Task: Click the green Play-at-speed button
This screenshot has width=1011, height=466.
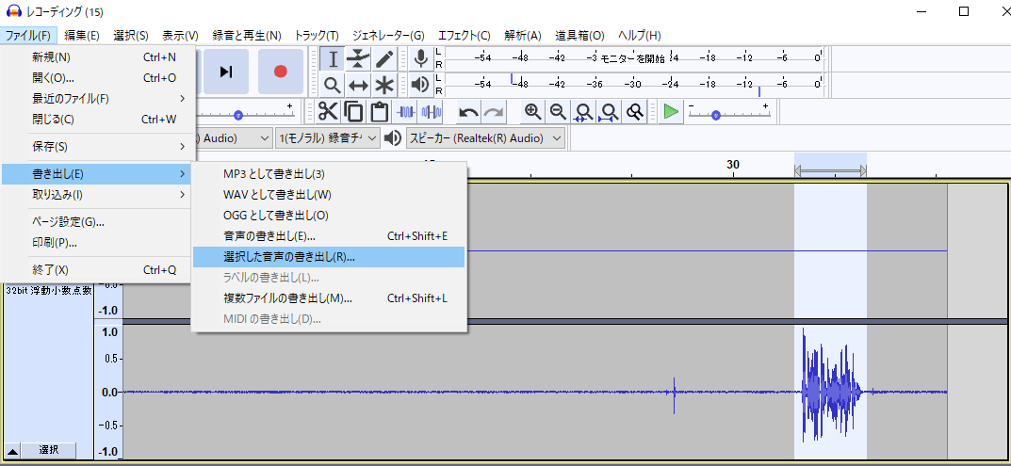Action: pyautogui.click(x=671, y=112)
